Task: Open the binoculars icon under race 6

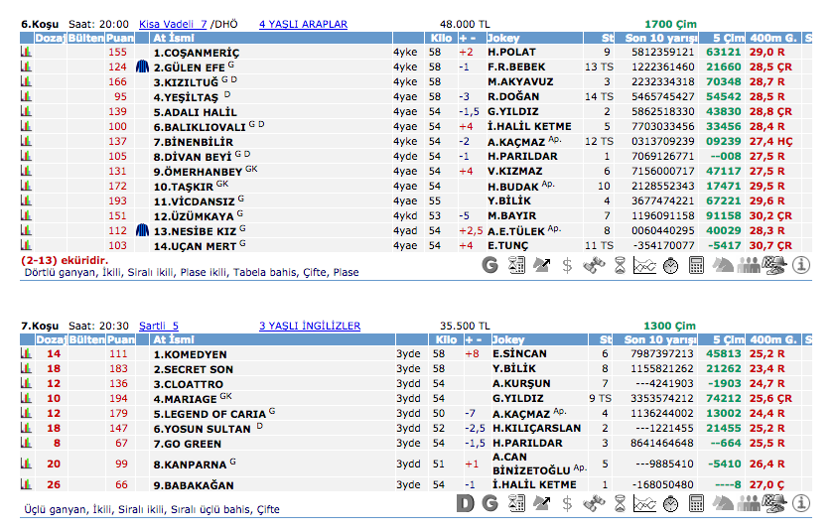Action: pos(594,264)
